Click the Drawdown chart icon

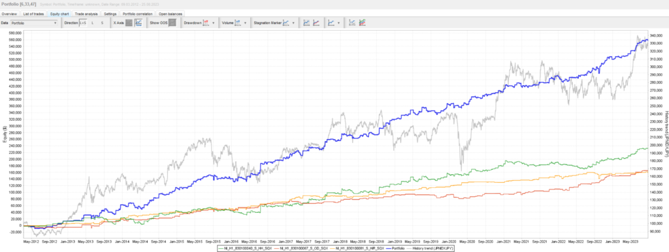click(x=206, y=23)
